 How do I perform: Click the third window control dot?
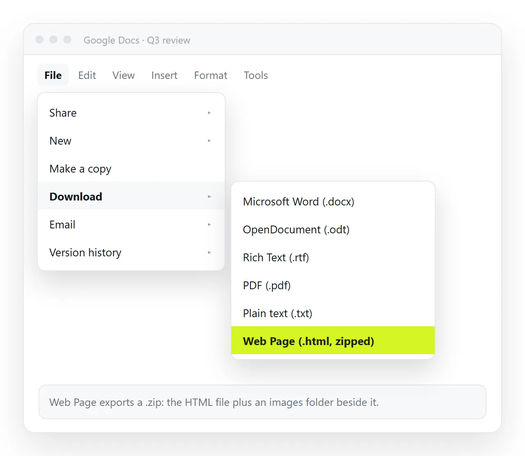67,39
